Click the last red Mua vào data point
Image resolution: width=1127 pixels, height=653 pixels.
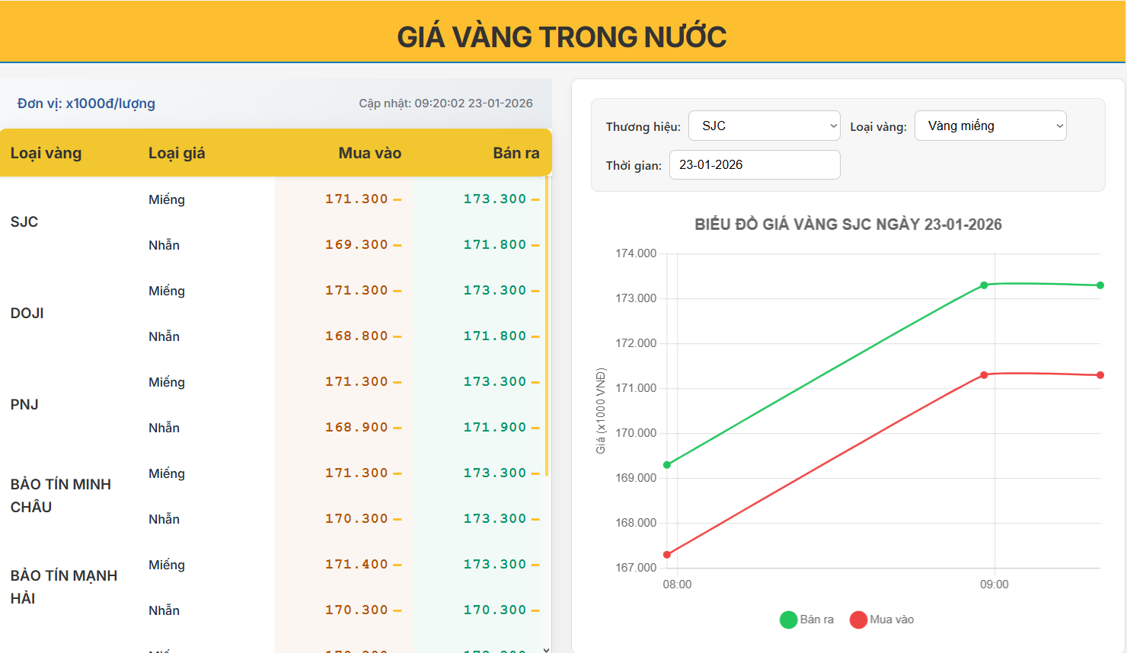tap(1100, 375)
